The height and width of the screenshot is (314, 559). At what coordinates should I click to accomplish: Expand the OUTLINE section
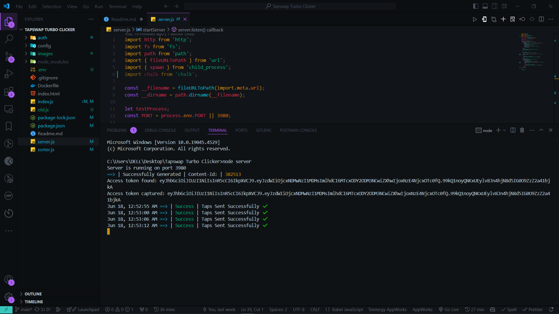point(33,294)
